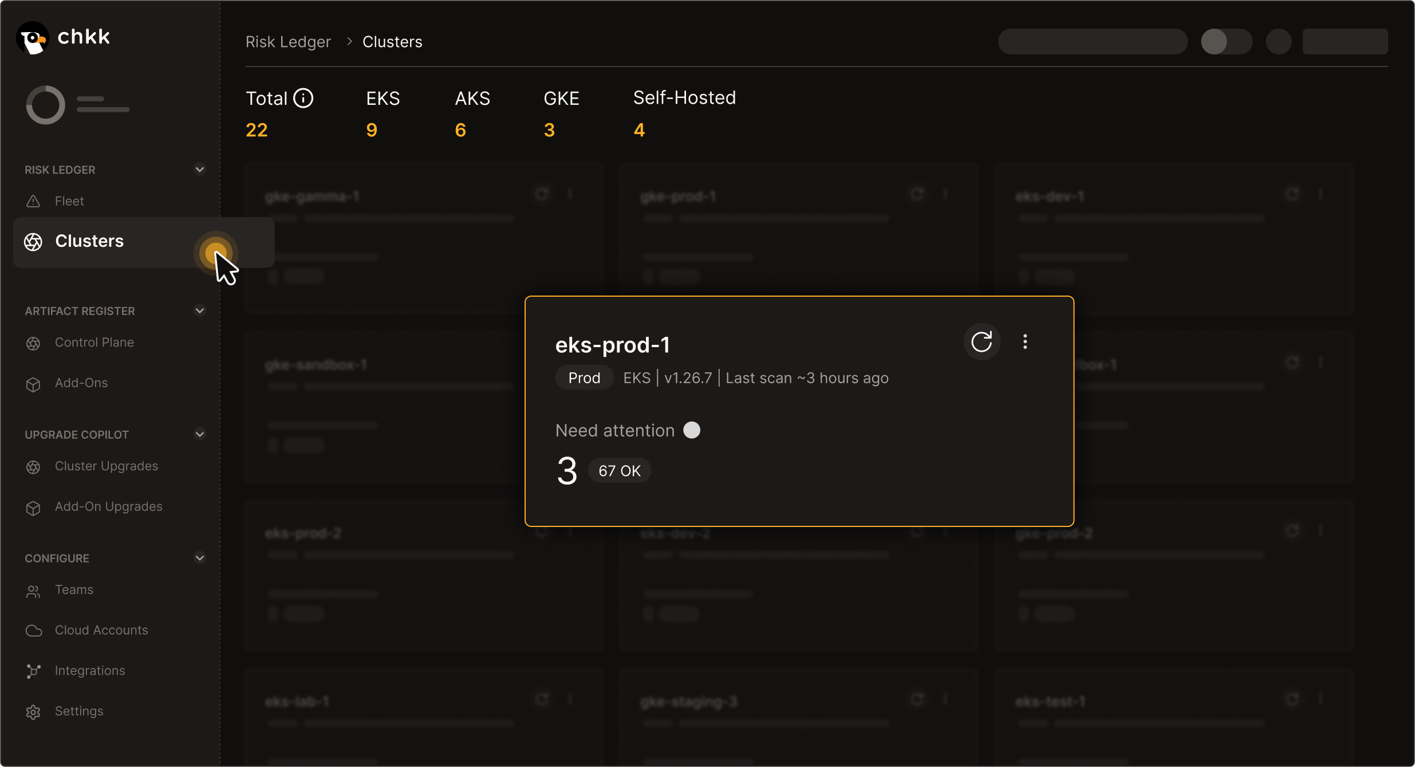
Task: Click the Fleet icon in sidebar
Action: coord(34,199)
